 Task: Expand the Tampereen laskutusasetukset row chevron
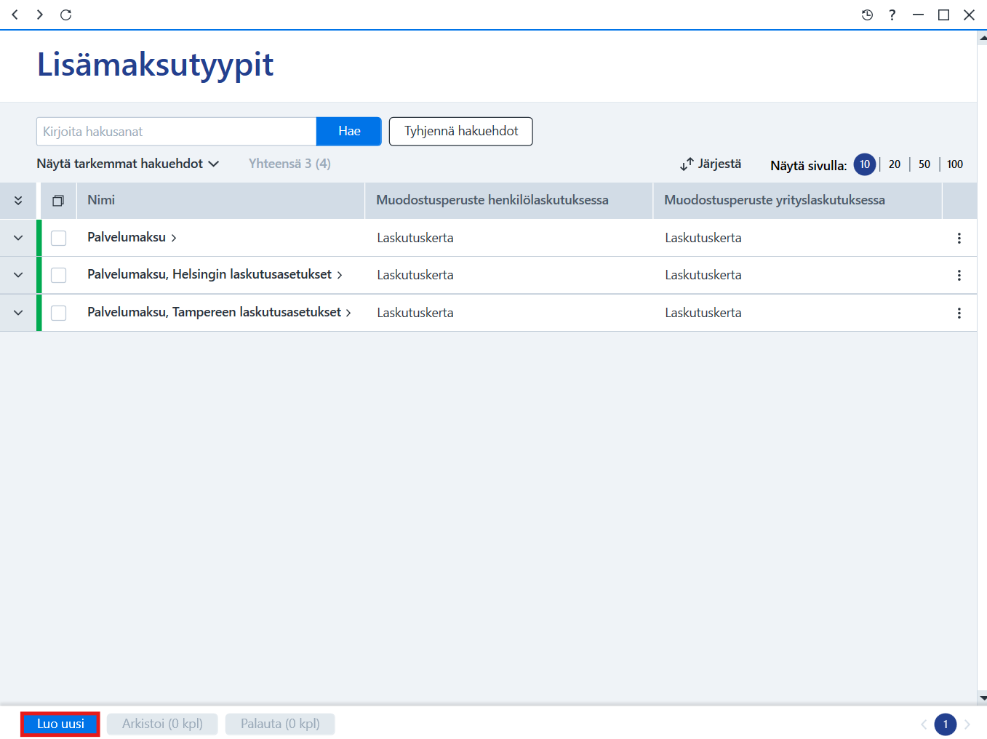coord(18,313)
